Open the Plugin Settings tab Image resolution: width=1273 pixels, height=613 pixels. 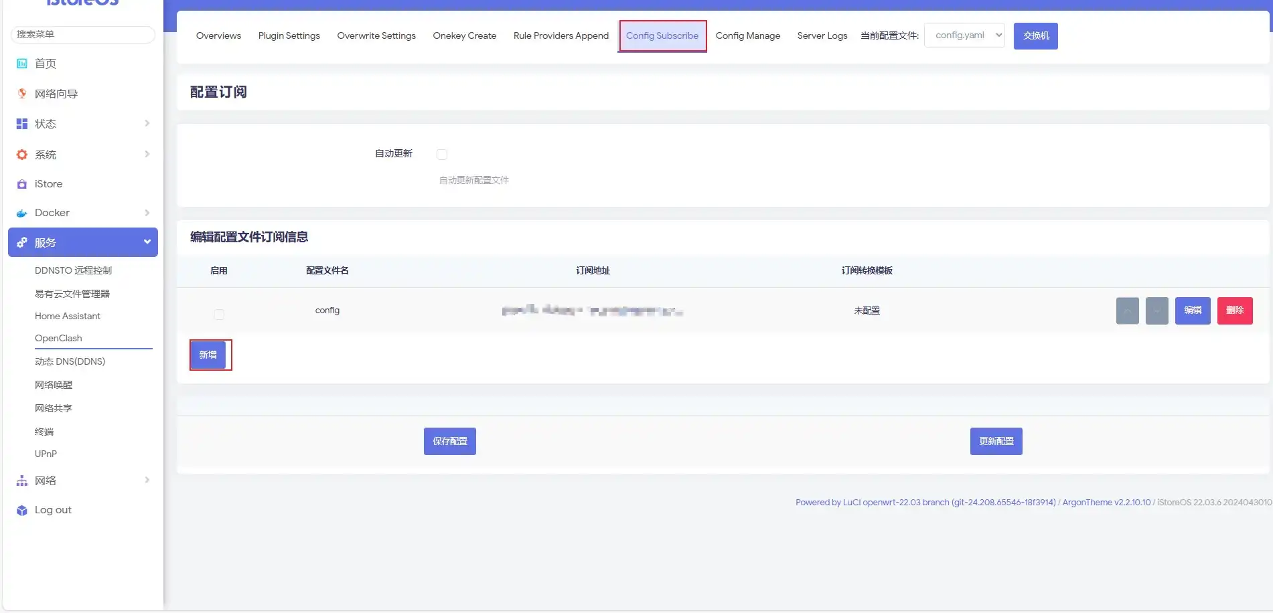point(289,36)
